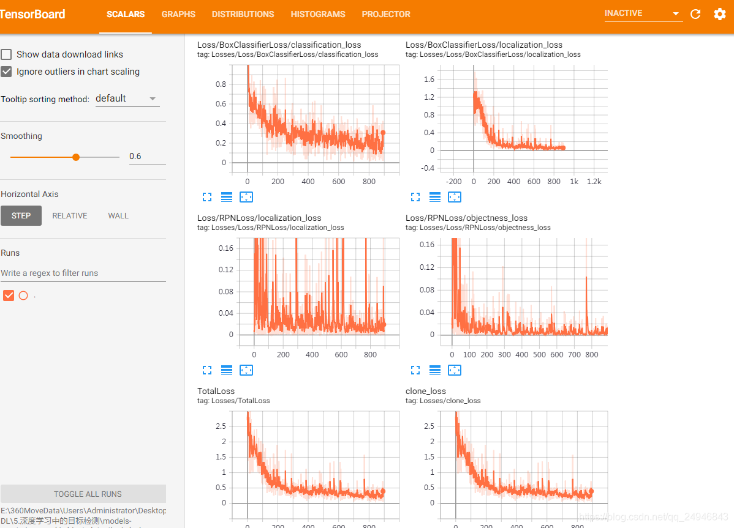734x528 pixels.
Task: Toggle log scale on objectness_loss chart
Action: tap(435, 371)
